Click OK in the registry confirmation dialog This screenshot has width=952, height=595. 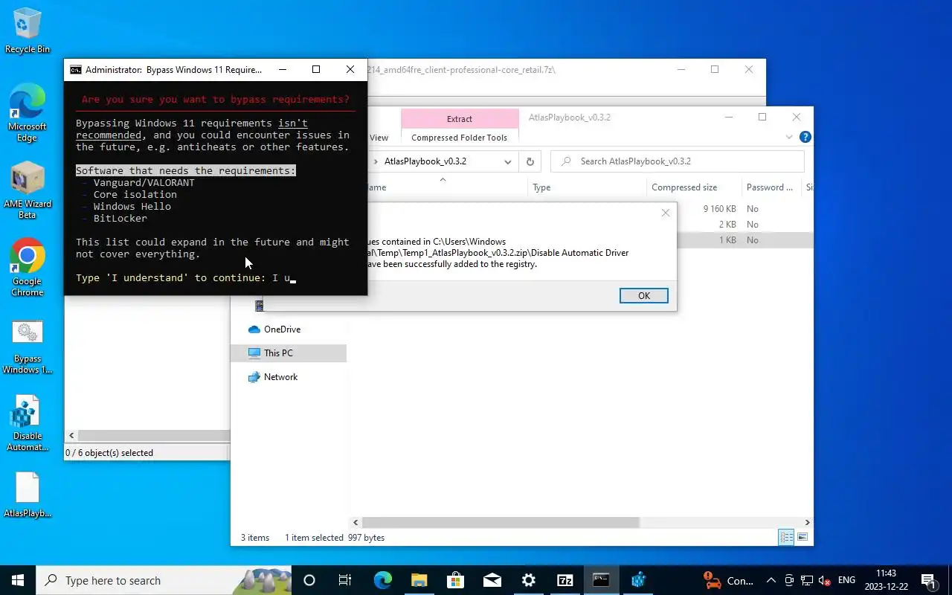tap(644, 295)
